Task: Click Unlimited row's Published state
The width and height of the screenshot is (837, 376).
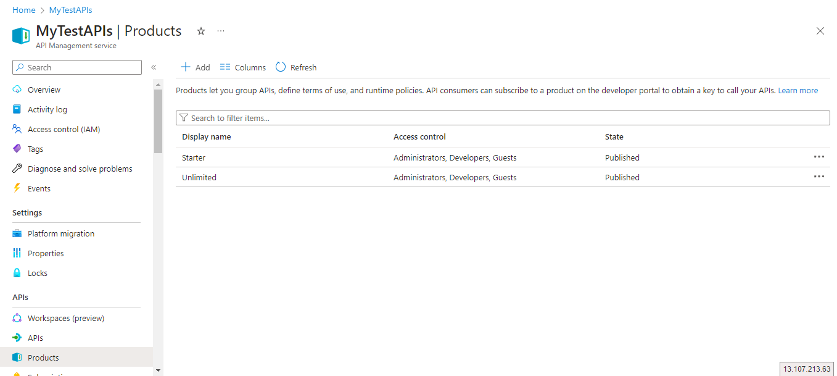Action: [x=622, y=177]
